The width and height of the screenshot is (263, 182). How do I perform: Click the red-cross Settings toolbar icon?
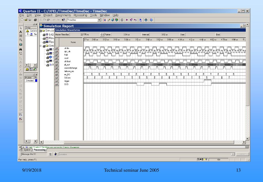pos(105,20)
